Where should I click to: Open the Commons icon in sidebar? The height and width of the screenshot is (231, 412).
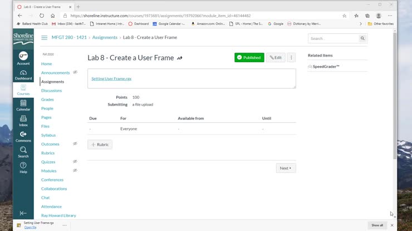(x=23, y=137)
